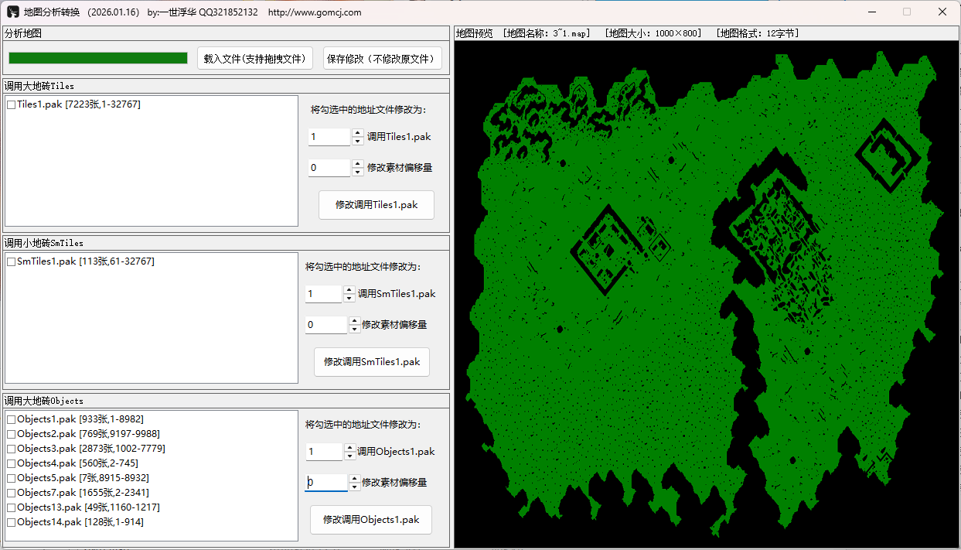Click 保存修改(不修改原文件) button
The image size is (961, 550).
(383, 58)
